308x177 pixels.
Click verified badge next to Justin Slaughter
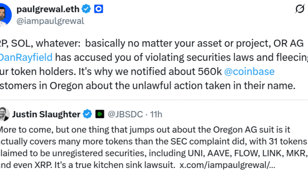pyautogui.click(x=87, y=114)
